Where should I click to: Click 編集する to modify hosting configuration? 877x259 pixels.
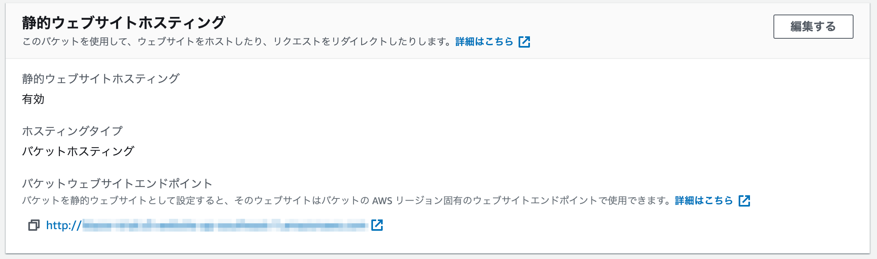(x=812, y=27)
